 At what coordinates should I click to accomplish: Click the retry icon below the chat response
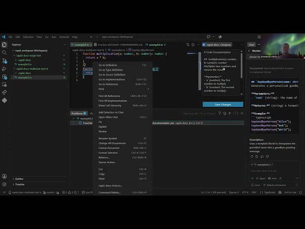[x=252, y=156]
